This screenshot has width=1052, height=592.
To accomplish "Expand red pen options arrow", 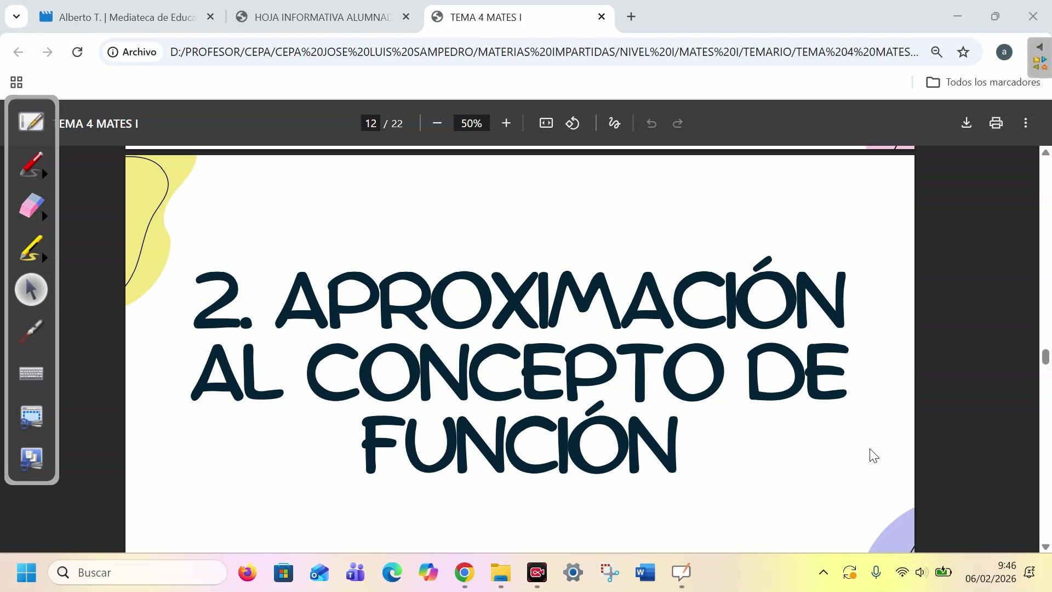I will [45, 174].
